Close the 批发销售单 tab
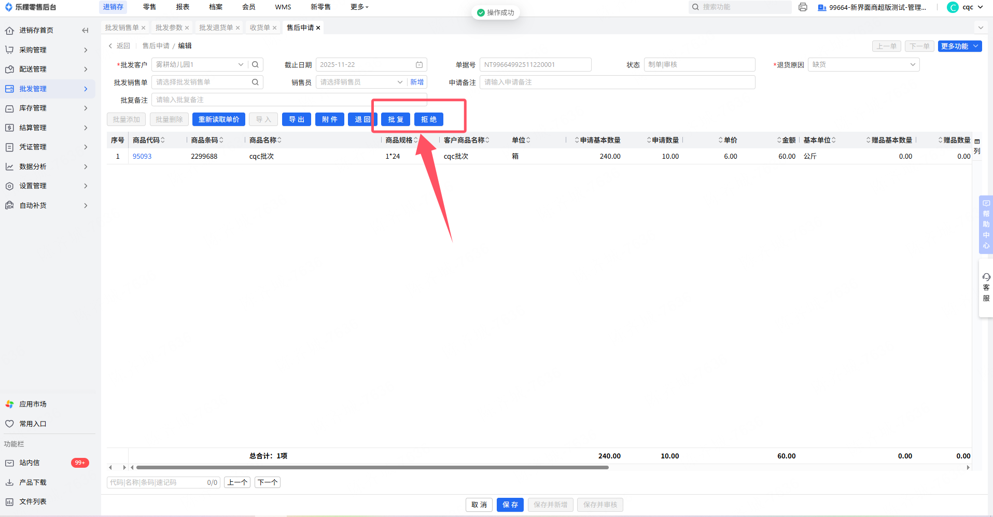The width and height of the screenshot is (993, 517). coord(144,28)
